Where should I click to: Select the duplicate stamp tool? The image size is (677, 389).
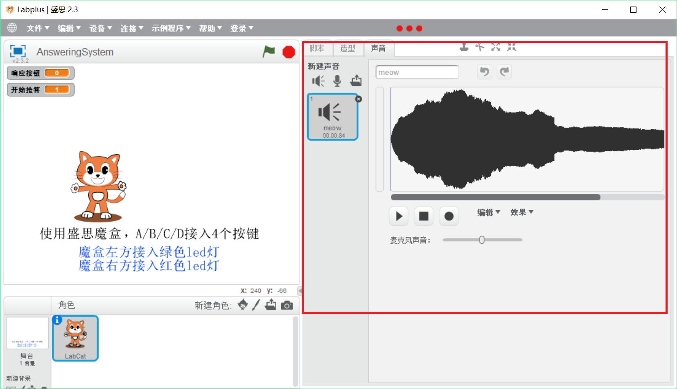464,47
